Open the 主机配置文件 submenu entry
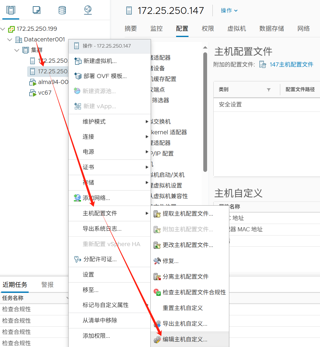The height and width of the screenshot is (347, 320). 110,213
